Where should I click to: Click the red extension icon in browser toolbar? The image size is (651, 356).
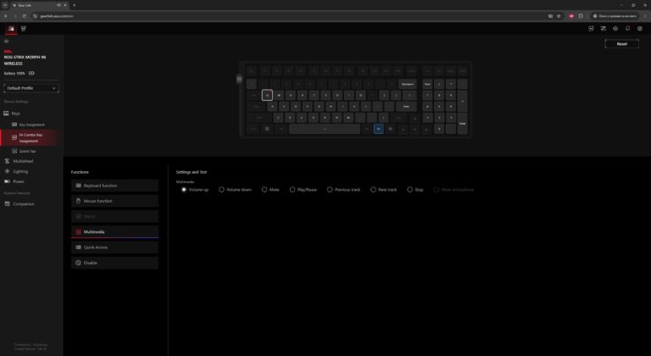(571, 16)
